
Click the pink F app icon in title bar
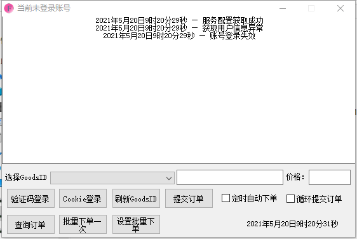[9, 8]
